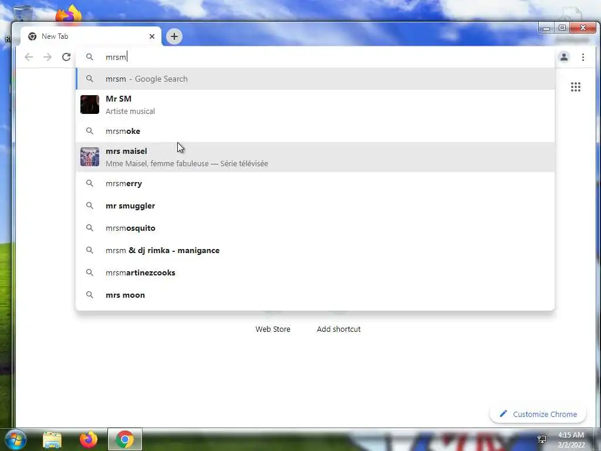Click the Mr SM thumbnail image
601x451 pixels.
(90, 105)
